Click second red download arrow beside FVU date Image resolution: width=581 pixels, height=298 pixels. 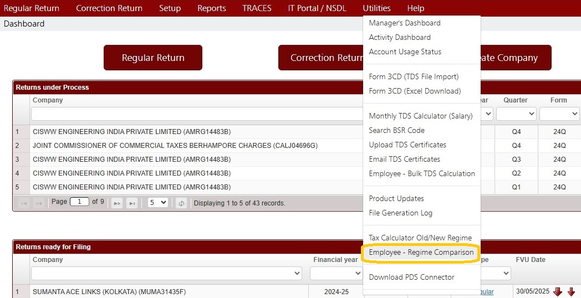click(x=572, y=292)
